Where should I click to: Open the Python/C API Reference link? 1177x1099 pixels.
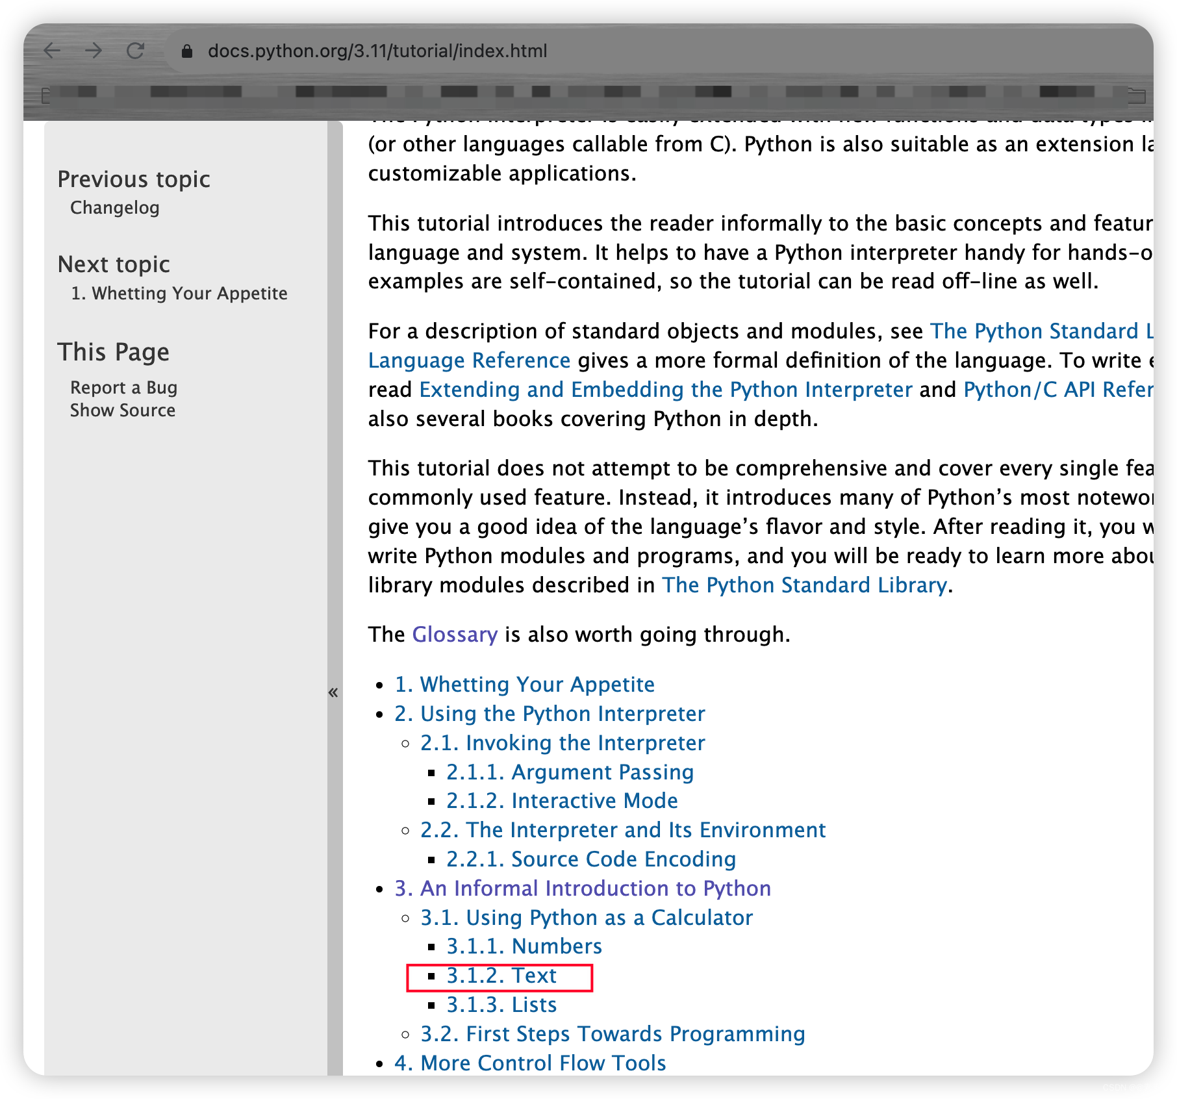1058,390
